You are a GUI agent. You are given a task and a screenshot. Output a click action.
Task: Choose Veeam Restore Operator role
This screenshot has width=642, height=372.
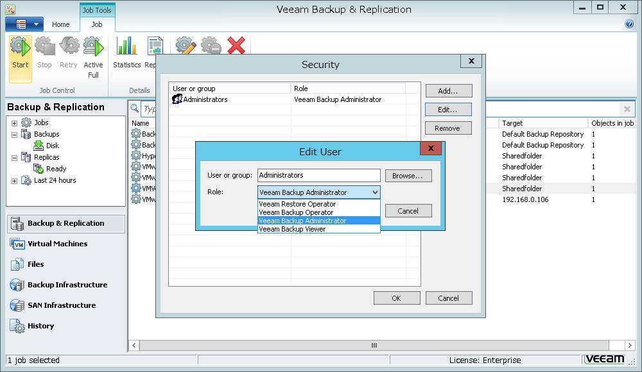(x=319, y=204)
